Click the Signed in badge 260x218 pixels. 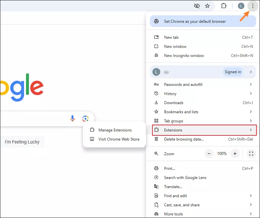point(233,72)
